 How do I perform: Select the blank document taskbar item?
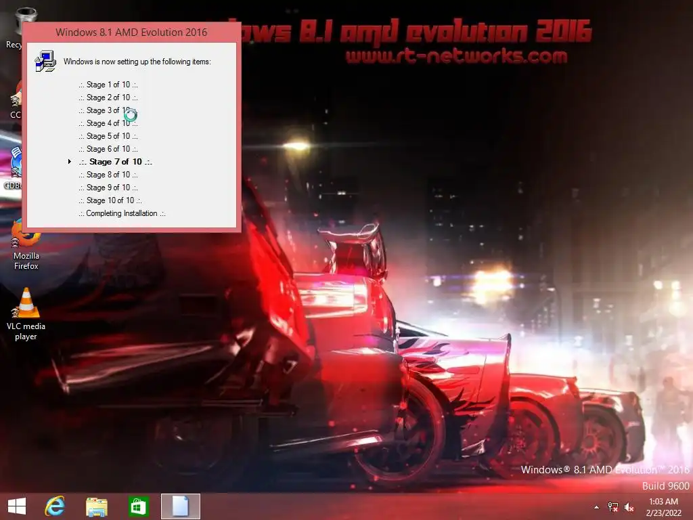click(180, 506)
